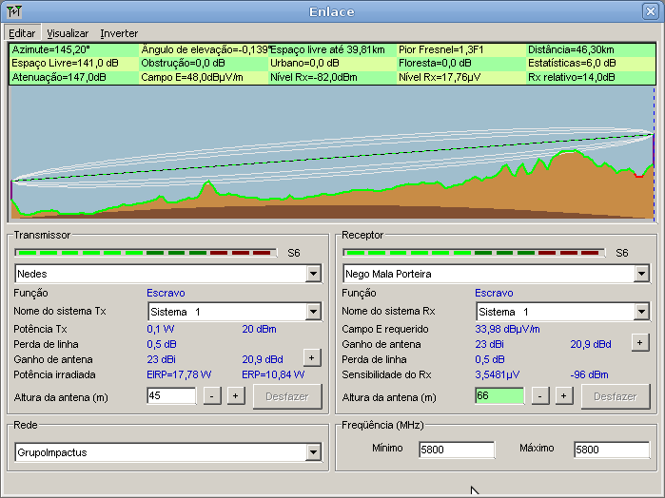Click the receiver antenna height field
The width and height of the screenshot is (665, 498).
[x=499, y=395]
